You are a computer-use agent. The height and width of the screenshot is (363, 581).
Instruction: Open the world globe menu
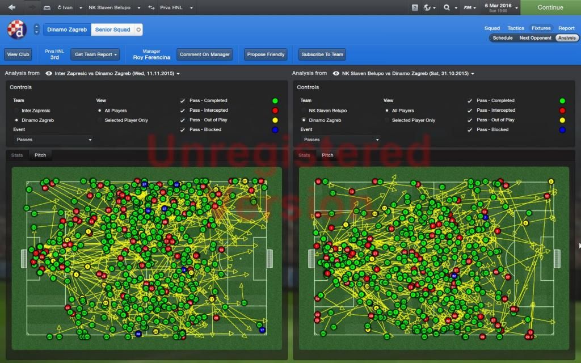[x=428, y=7]
